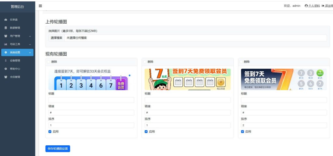Click the users icon beside 会员管理
This screenshot has height=156, width=333.
[6, 77]
